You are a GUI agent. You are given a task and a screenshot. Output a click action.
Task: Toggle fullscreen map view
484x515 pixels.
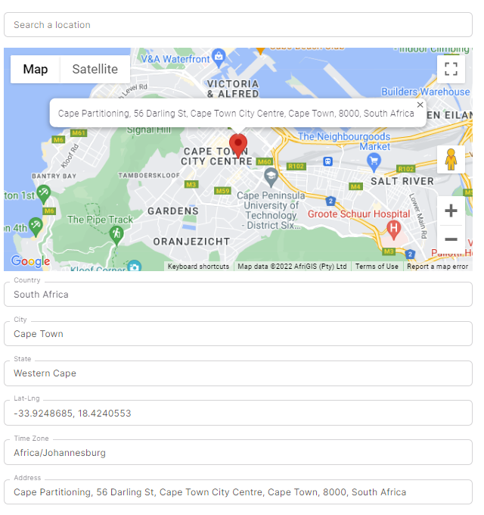tap(451, 69)
